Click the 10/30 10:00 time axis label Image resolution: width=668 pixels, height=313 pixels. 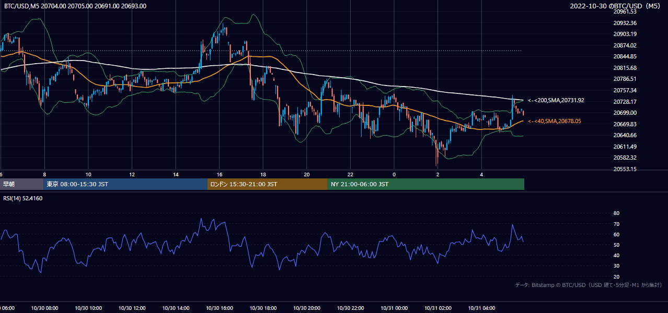(88, 308)
